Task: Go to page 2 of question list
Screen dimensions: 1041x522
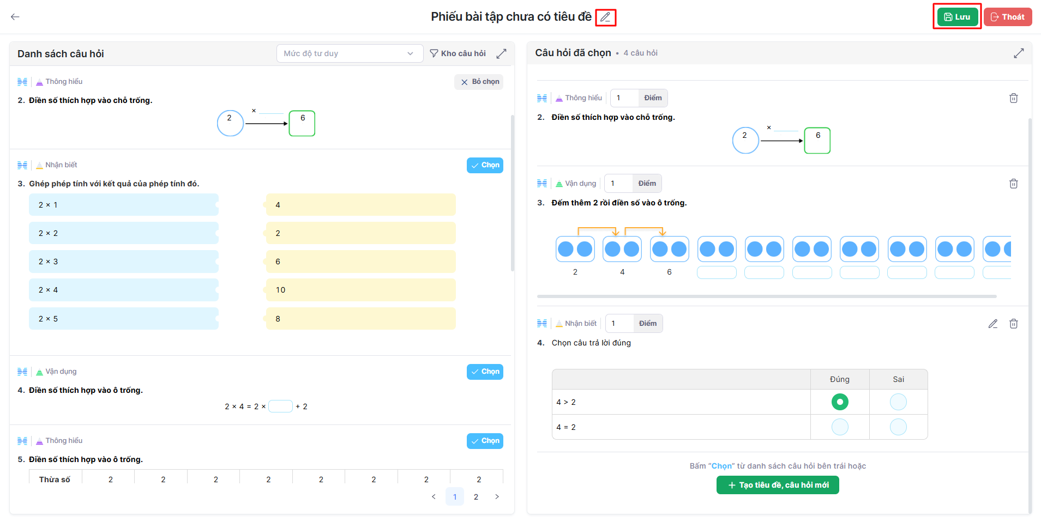Action: (x=476, y=497)
